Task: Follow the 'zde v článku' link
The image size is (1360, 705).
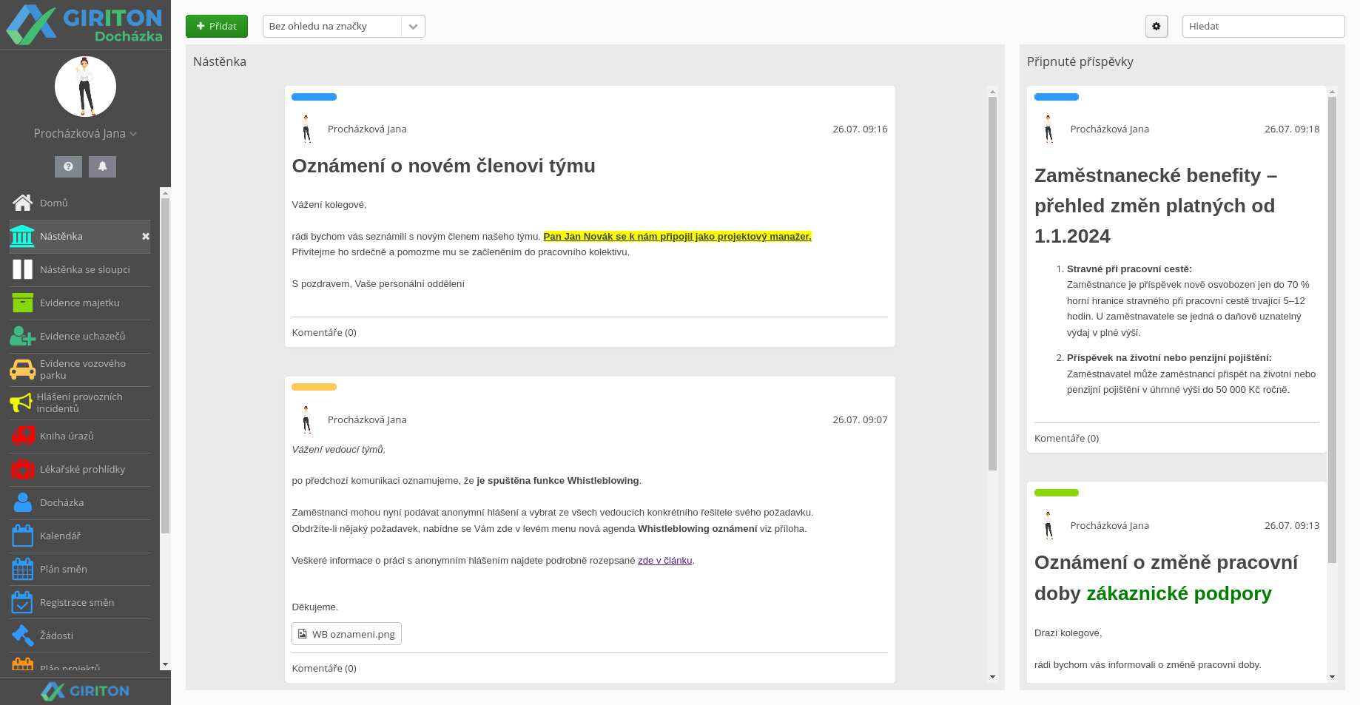Action: point(664,561)
